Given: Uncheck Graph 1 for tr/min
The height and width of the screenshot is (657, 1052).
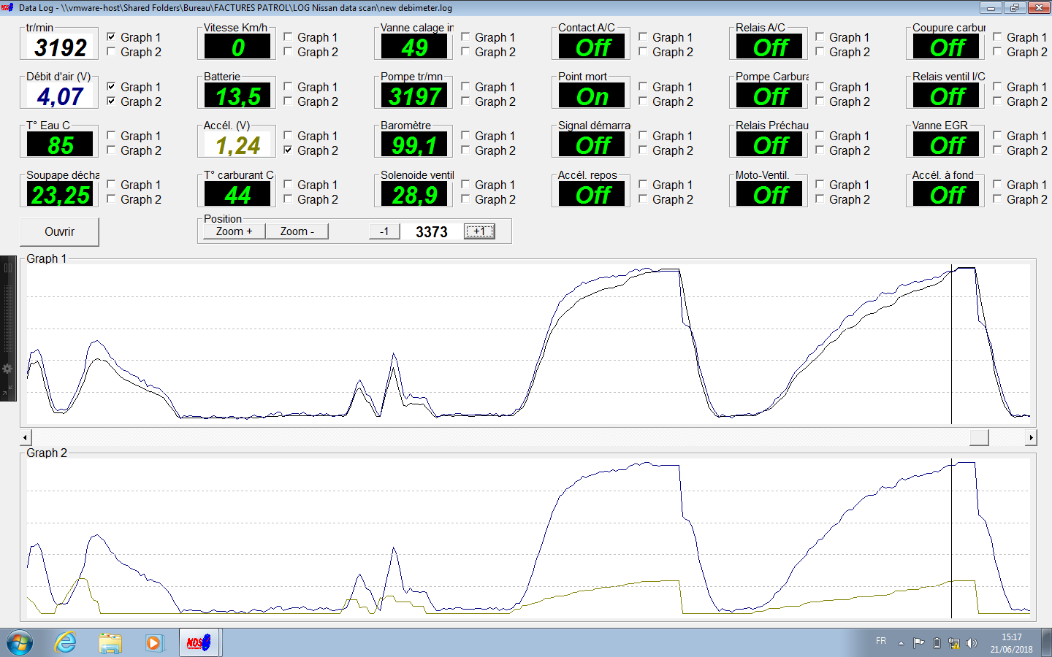Looking at the screenshot, I should coord(111,37).
